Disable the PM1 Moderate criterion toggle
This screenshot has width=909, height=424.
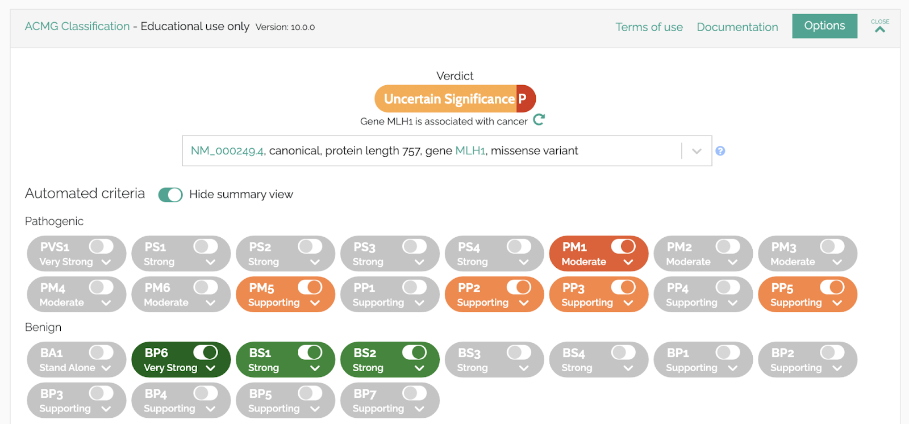coord(623,246)
